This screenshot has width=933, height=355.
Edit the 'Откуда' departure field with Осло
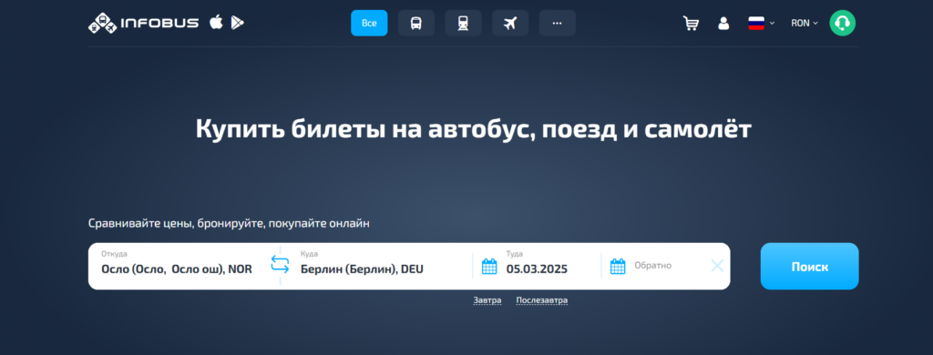point(177,266)
